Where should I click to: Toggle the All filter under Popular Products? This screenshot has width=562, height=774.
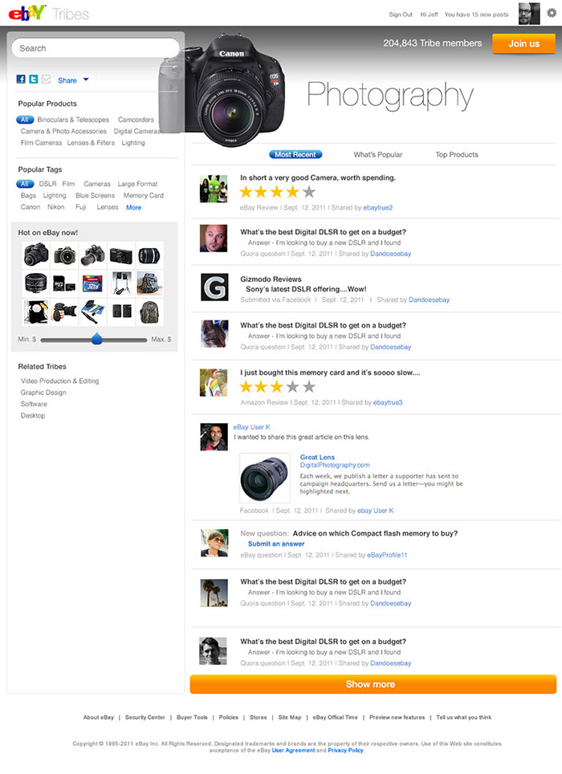[25, 120]
